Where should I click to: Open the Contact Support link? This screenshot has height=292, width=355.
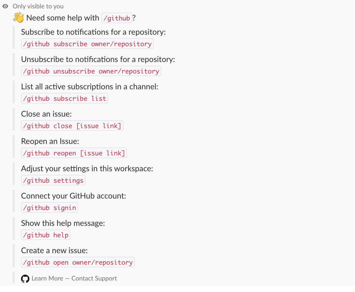point(94,278)
